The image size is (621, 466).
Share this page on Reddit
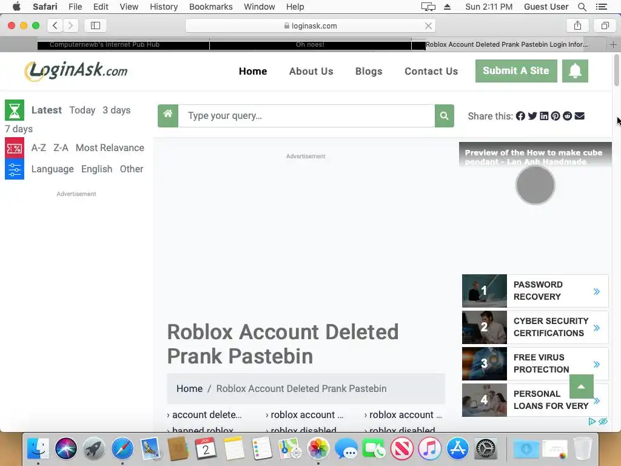[x=567, y=116]
